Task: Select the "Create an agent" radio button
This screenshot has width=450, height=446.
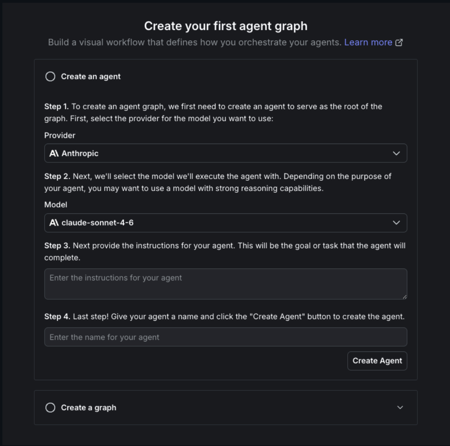Action: click(50, 76)
